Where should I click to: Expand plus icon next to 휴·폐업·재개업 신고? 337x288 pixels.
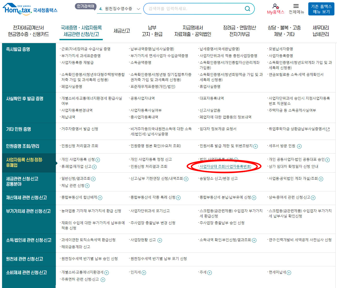[x=94, y=167]
